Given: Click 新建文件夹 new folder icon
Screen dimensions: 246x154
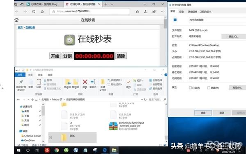Looking at the screenshot, I should pos(102,82).
